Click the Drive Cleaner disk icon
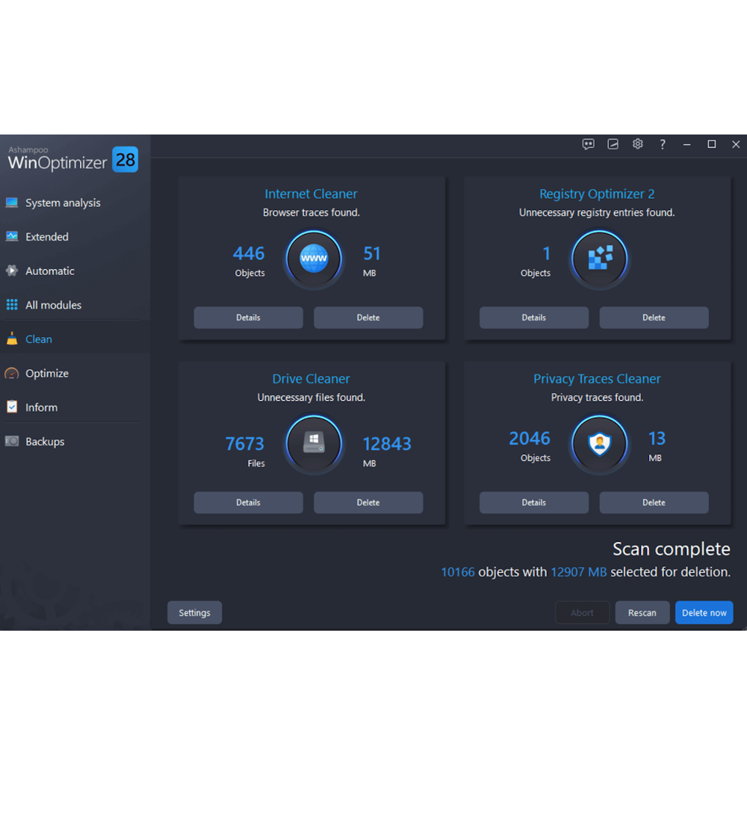The height and width of the screenshot is (822, 747). [x=314, y=444]
